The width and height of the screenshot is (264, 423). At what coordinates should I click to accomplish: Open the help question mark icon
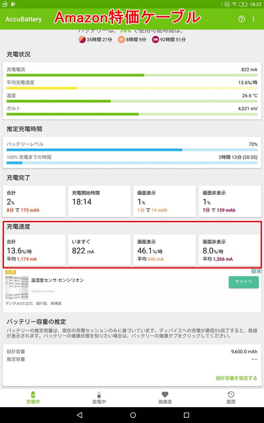[242, 19]
